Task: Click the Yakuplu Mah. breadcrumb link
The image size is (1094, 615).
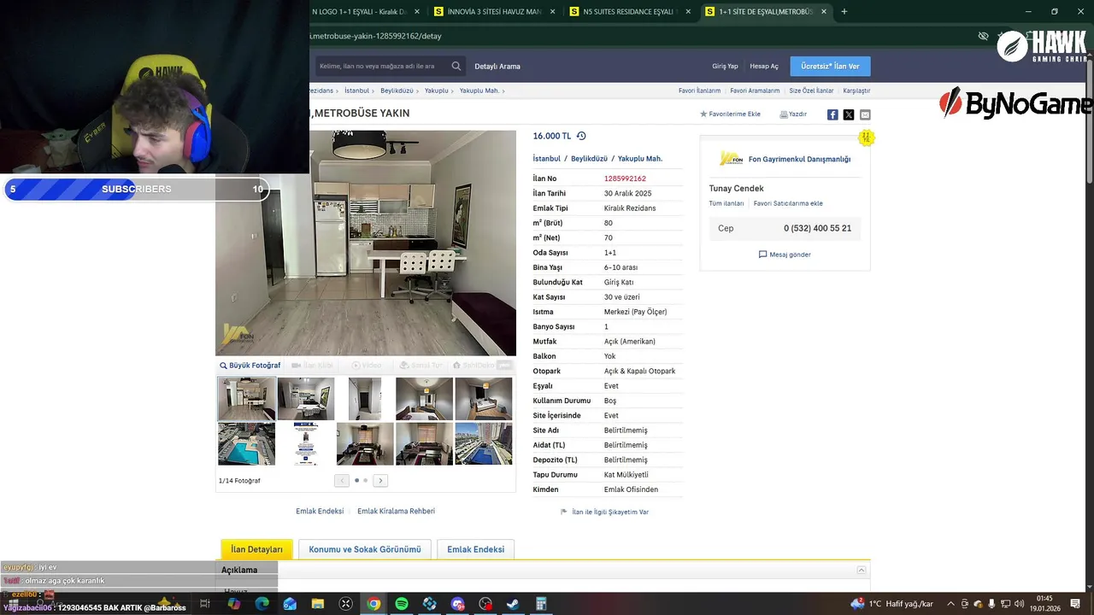Action: point(479,91)
